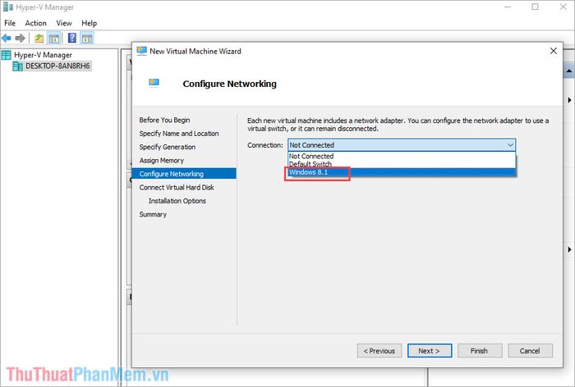Open the Help question mark toolbar icon
Screen dimensions: 575x387
pos(72,38)
